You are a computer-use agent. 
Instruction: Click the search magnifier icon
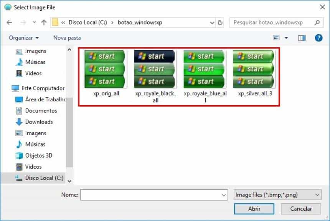pyautogui.click(x=317, y=23)
